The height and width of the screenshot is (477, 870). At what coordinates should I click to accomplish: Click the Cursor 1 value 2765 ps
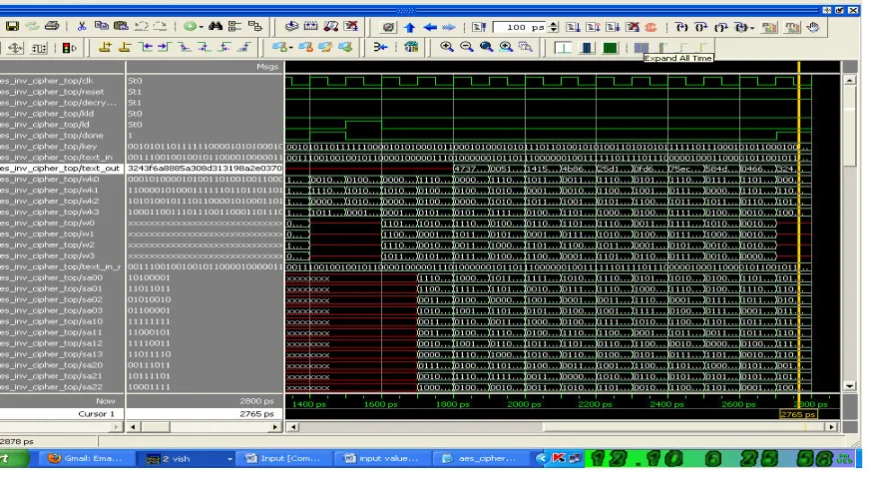(256, 414)
